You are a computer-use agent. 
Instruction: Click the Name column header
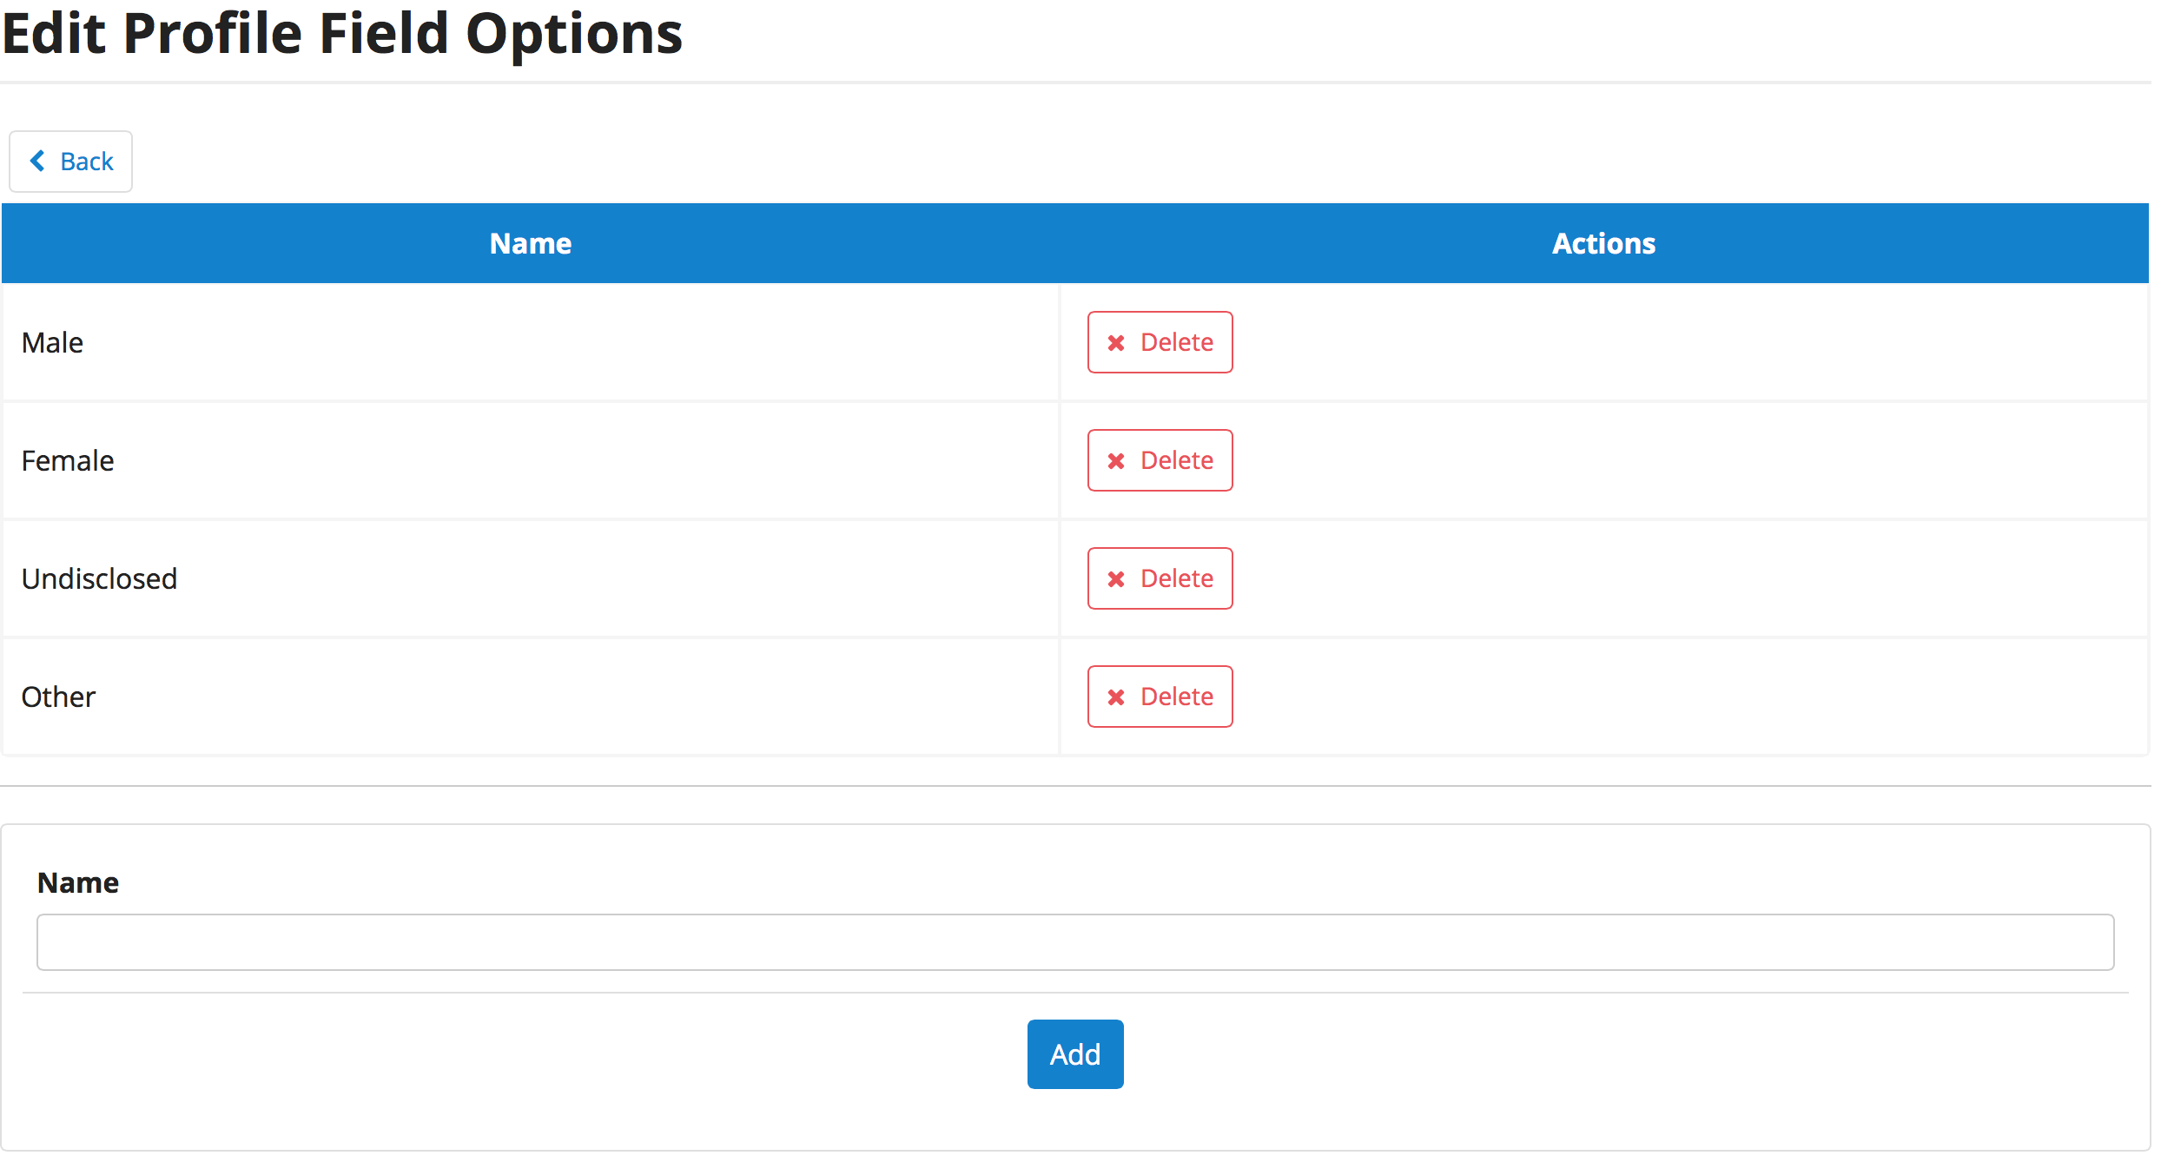pyautogui.click(x=531, y=243)
